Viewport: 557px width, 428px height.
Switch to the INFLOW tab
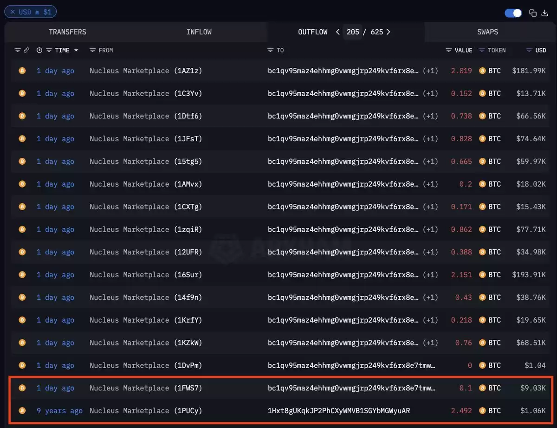point(199,32)
